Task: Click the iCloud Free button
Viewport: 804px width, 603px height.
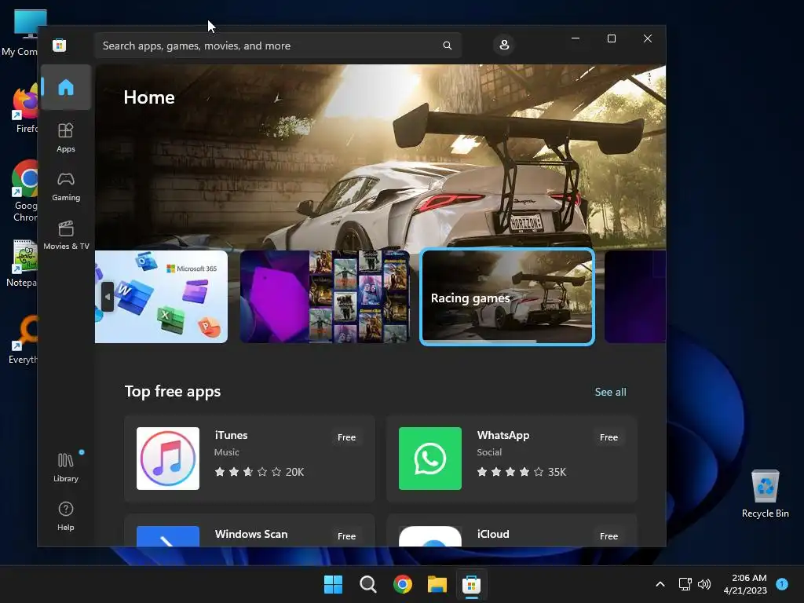Action: point(608,535)
